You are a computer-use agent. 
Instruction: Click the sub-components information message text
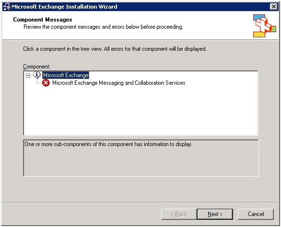pos(108,144)
